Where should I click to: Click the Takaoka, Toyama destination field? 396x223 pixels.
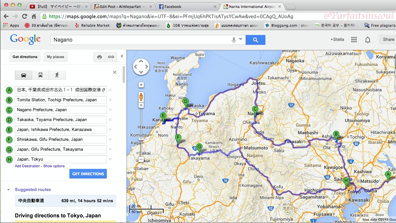point(60,120)
